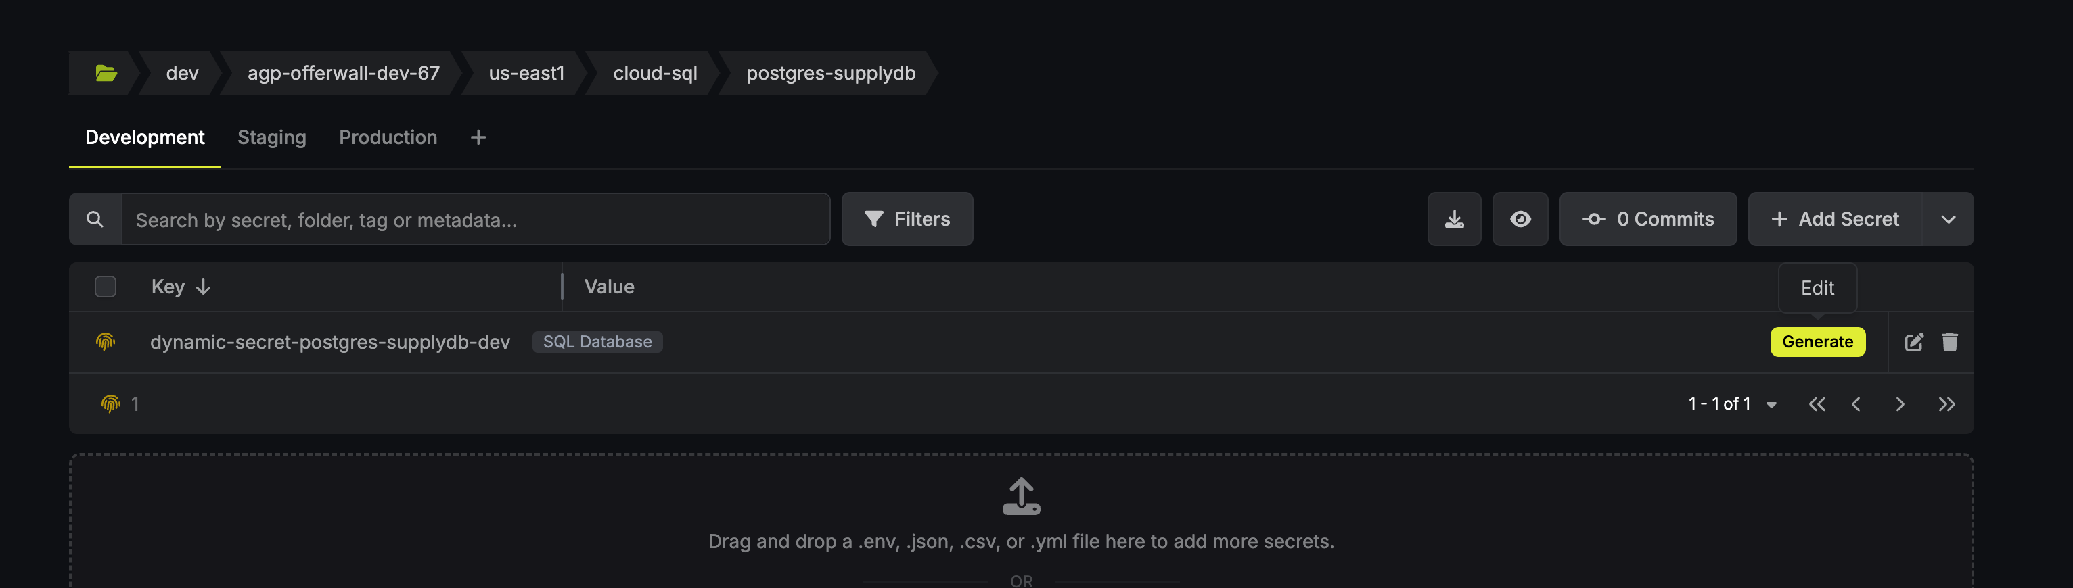Go to the previous page arrow
Screen dimensions: 2073x588
click(1856, 405)
